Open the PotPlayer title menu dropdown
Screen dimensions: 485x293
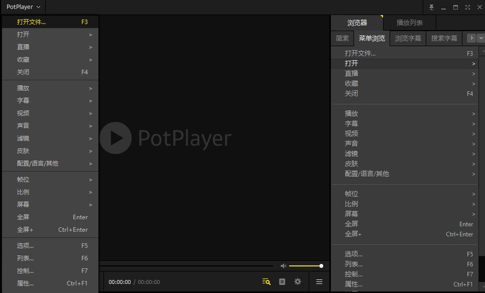pos(23,7)
